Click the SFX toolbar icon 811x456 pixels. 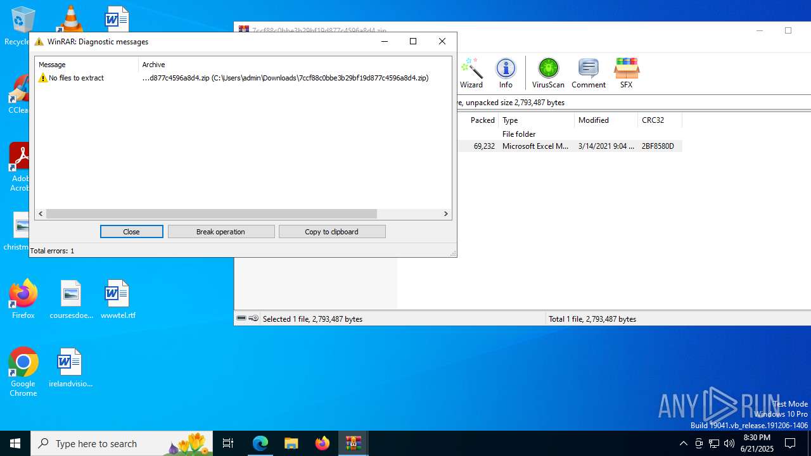pos(626,73)
